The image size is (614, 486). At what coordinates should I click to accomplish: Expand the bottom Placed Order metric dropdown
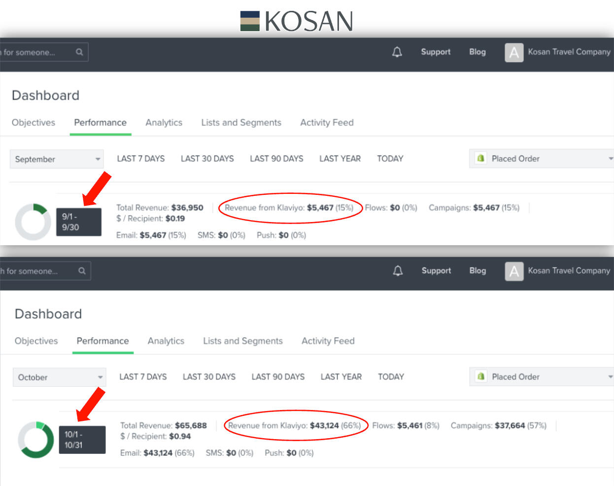[610, 377]
